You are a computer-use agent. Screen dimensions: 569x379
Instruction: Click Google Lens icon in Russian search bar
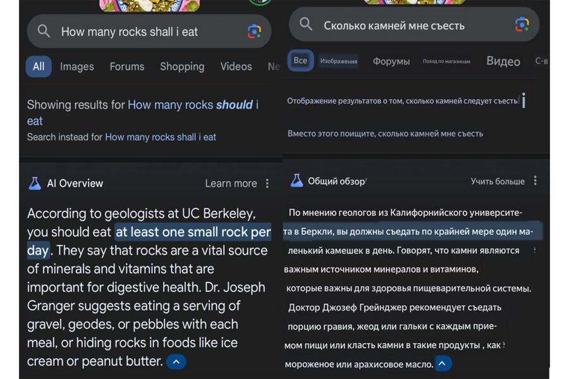pyautogui.click(x=522, y=25)
